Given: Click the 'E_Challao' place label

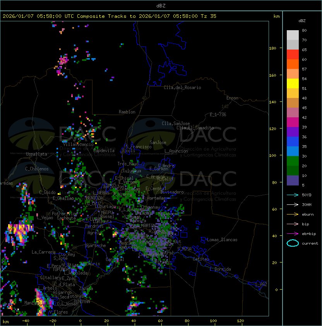Looking at the screenshot, I should (63, 198).
